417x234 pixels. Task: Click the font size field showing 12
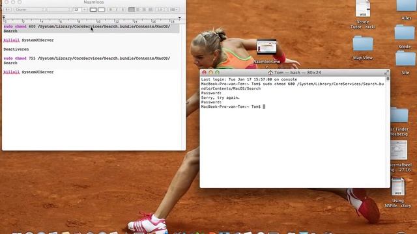[77, 10]
